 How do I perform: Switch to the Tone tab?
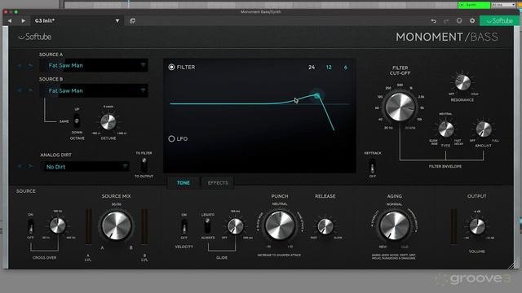(183, 182)
